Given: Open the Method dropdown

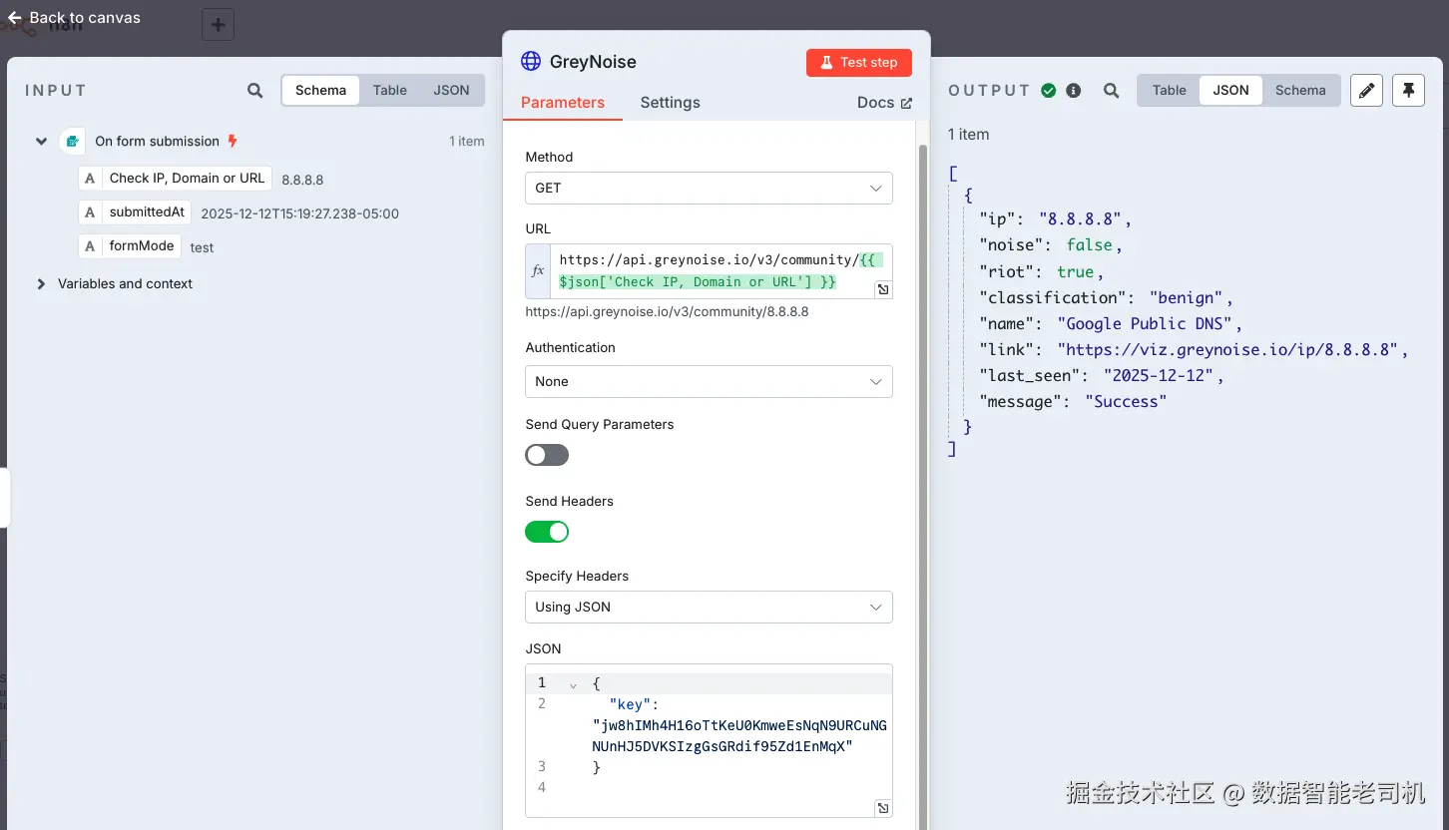Looking at the screenshot, I should [x=709, y=188].
